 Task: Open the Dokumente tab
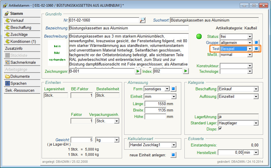(22, 76)
